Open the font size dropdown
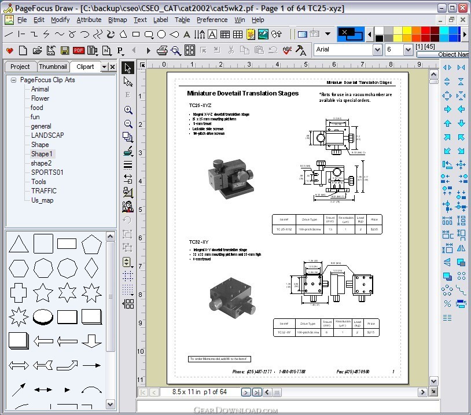Screen dimensions: 471x415 coord(407,50)
